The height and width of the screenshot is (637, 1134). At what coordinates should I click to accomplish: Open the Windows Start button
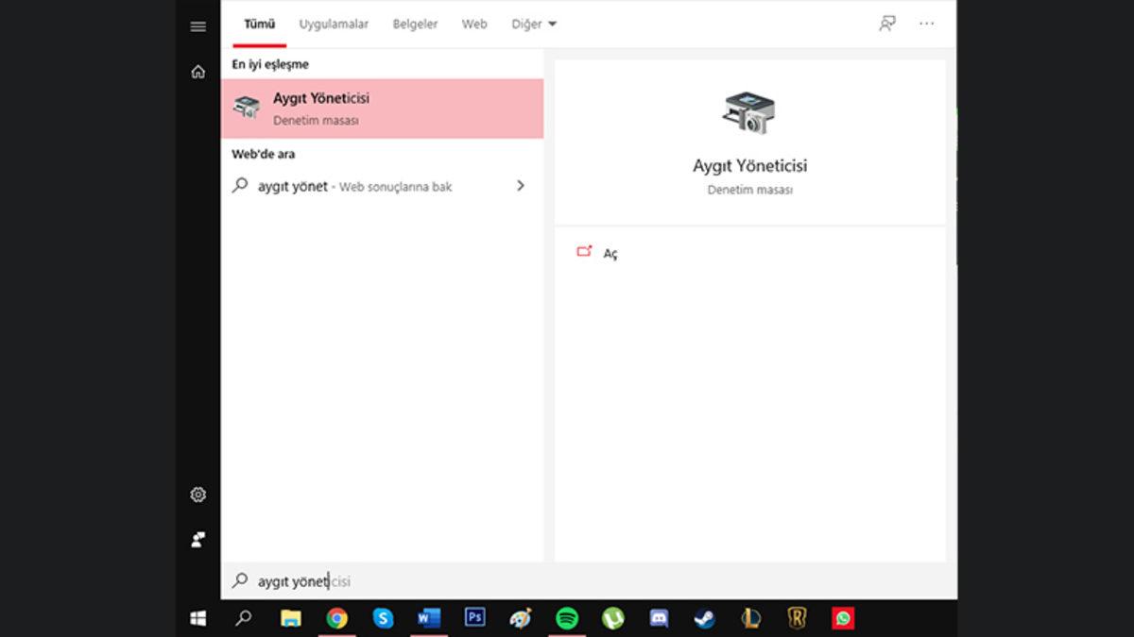[198, 618]
